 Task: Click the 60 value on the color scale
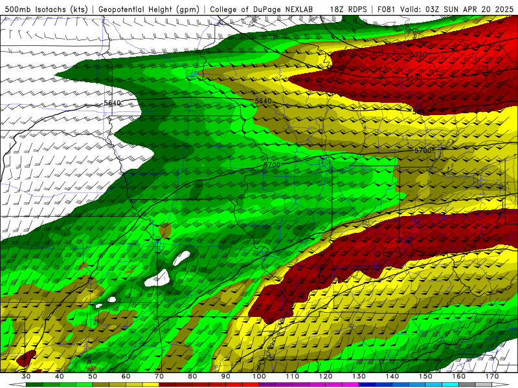click(x=126, y=376)
